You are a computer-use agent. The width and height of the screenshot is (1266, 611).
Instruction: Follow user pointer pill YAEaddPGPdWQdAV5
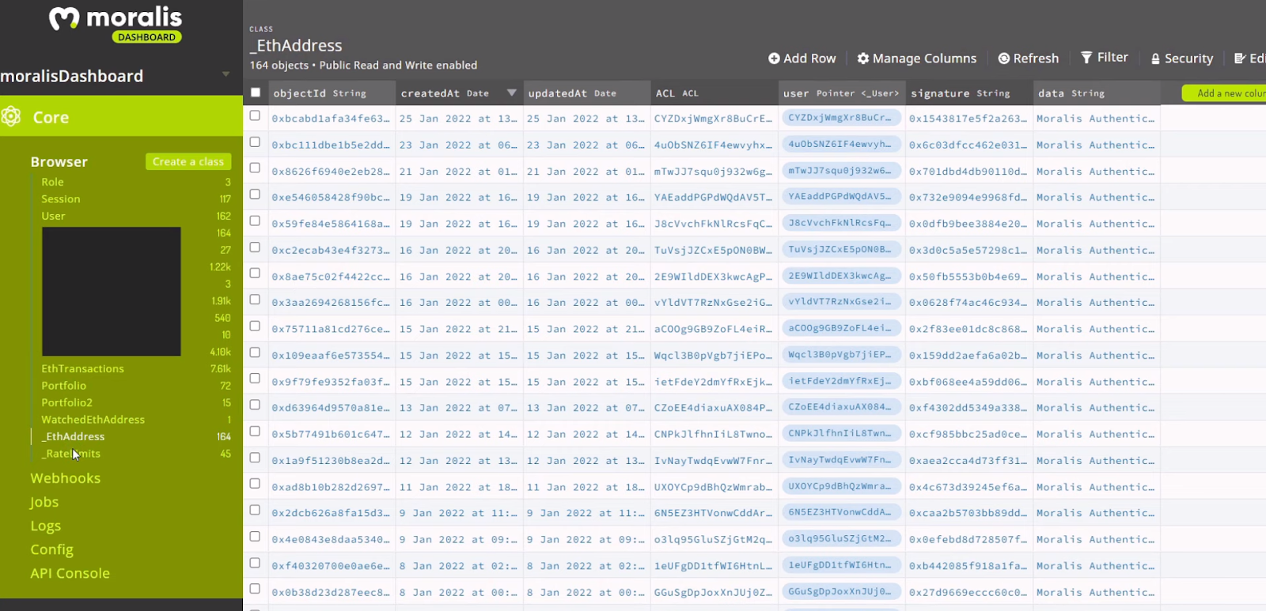(x=841, y=197)
